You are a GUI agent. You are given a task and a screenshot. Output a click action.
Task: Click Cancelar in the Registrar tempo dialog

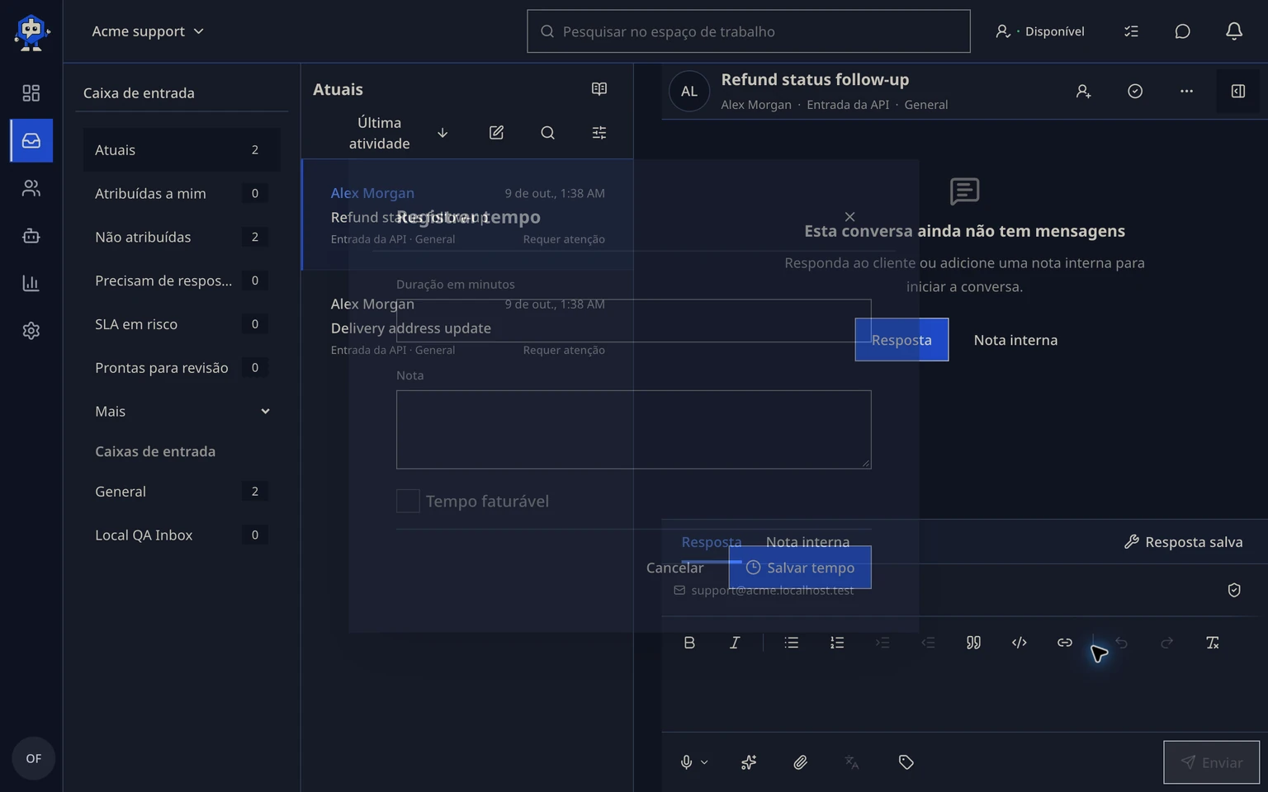click(x=674, y=568)
